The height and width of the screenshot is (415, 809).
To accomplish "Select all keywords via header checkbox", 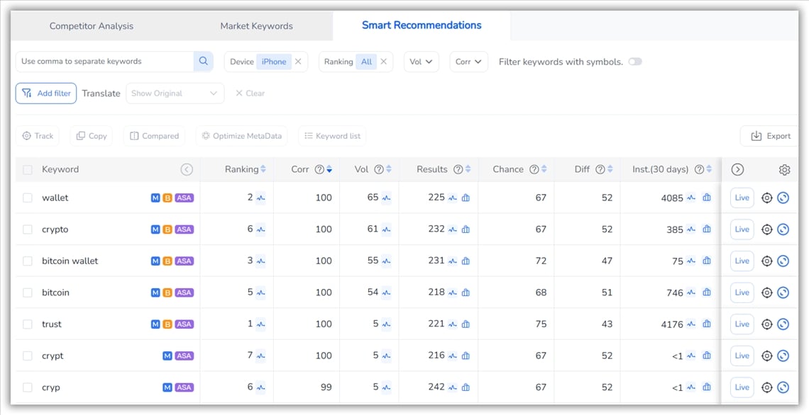I will [x=28, y=170].
